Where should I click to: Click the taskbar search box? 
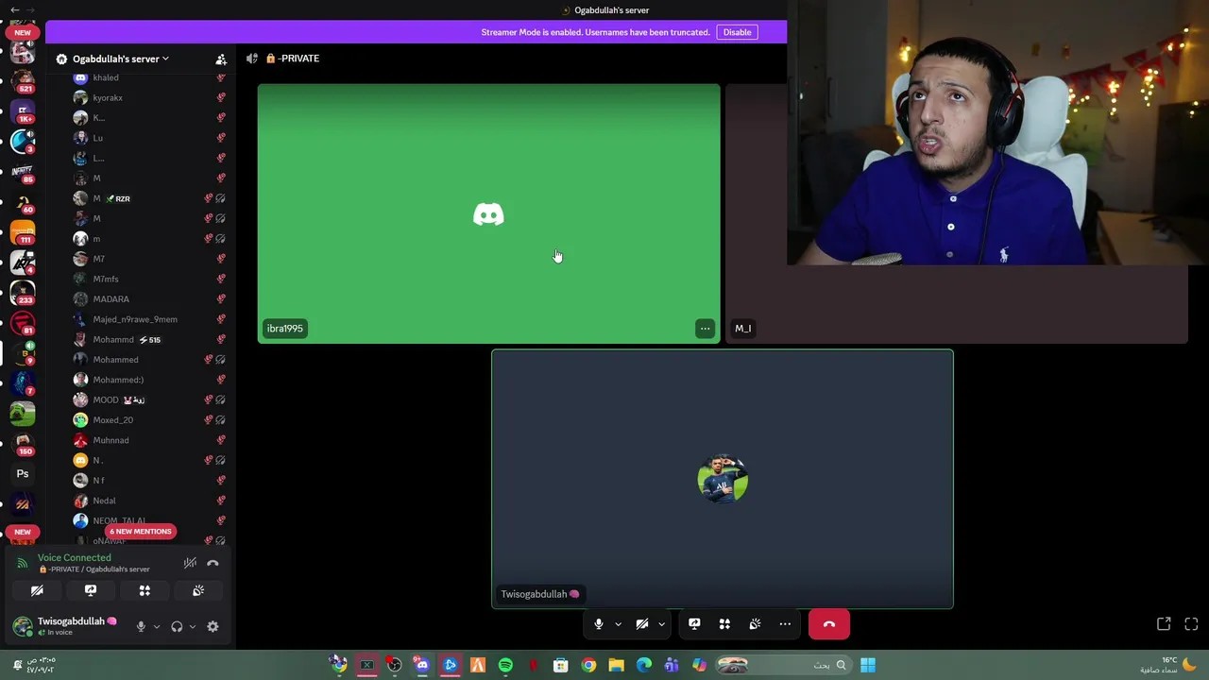[x=783, y=666]
